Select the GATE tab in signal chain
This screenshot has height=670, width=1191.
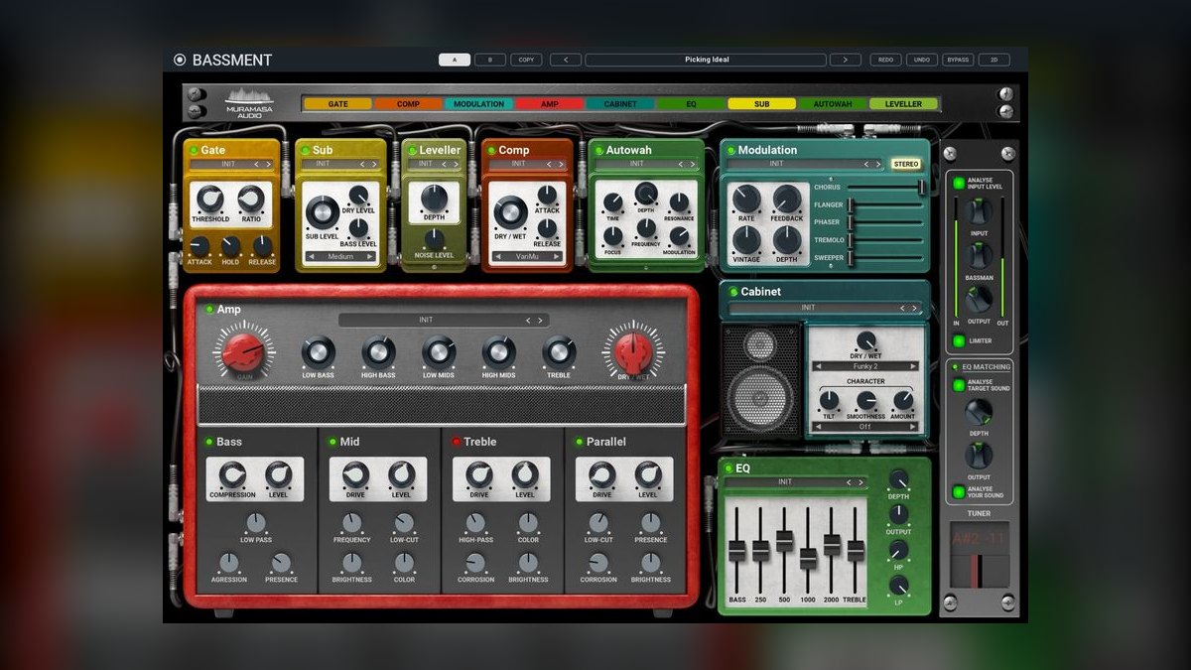pos(337,103)
